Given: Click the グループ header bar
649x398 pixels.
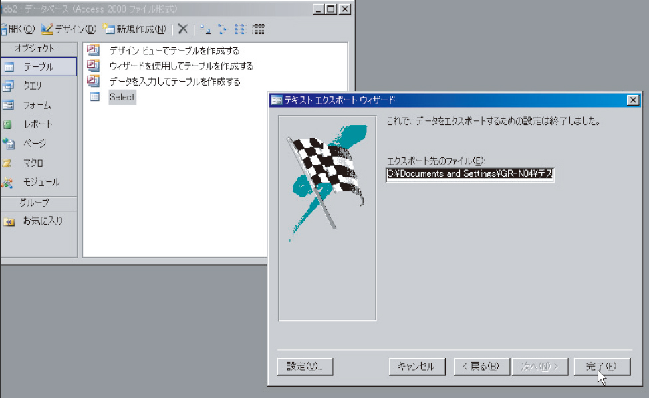Looking at the screenshot, I should 39,203.
